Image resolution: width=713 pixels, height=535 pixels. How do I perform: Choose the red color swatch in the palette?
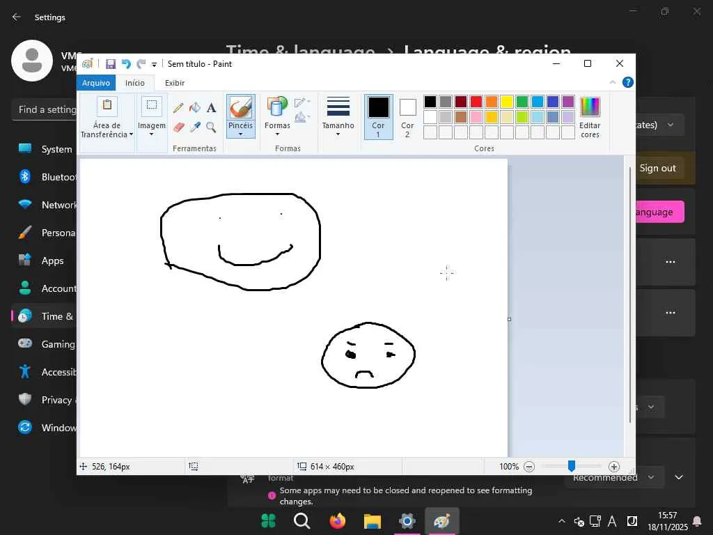476,102
